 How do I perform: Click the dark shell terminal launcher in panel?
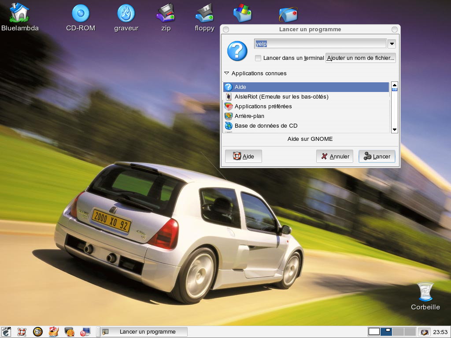(x=69, y=332)
